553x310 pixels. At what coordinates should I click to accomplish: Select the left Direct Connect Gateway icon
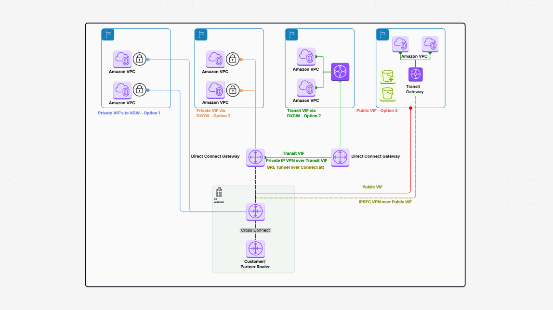click(255, 158)
